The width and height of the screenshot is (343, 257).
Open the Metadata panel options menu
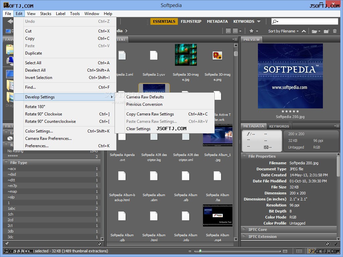point(337,126)
